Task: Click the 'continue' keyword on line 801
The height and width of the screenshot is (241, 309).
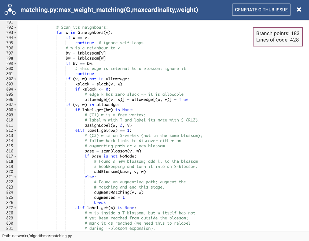Action: click(85, 74)
